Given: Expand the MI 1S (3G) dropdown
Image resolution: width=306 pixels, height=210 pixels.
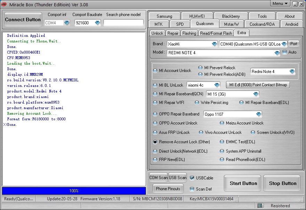Looking at the screenshot, I should pyautogui.click(x=256, y=94).
